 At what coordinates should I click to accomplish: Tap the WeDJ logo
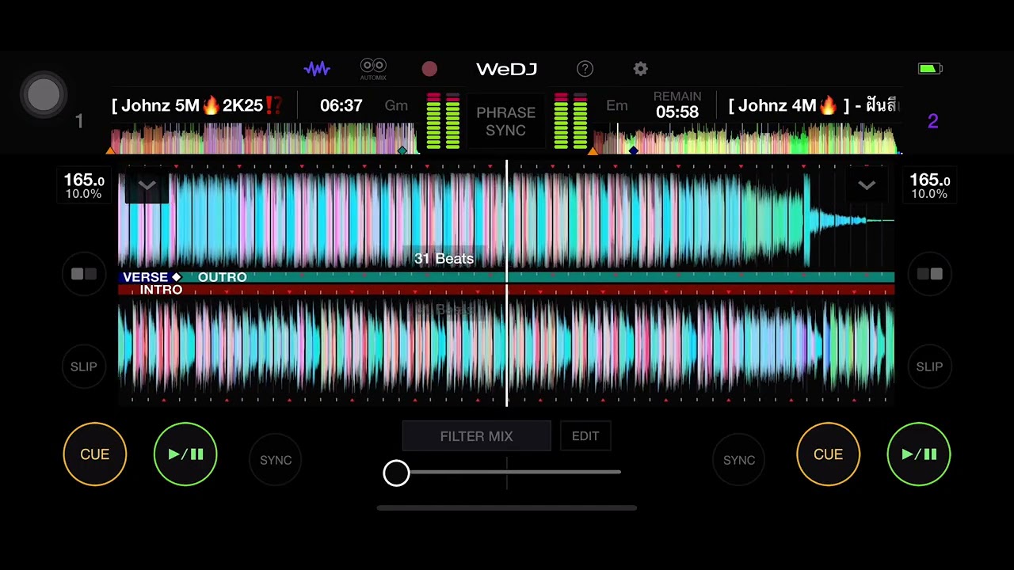tap(506, 69)
